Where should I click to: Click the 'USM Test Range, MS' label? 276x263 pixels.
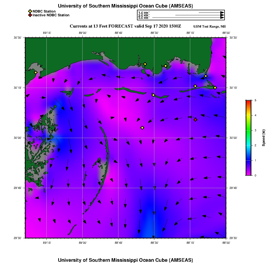pyautogui.click(x=210, y=27)
